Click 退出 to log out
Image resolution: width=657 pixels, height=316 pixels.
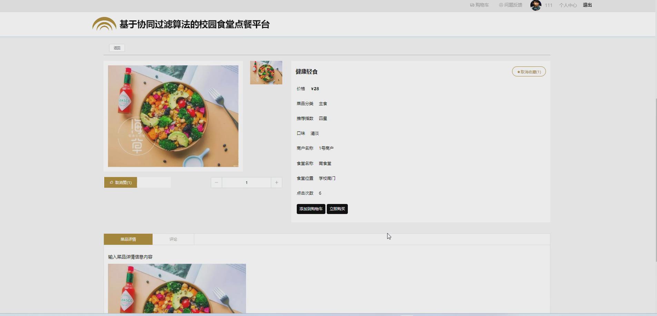[587, 5]
